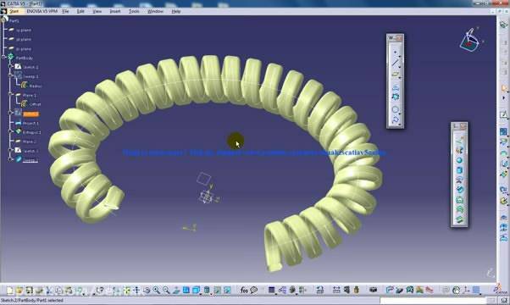510x305 pixels.
Task: Click the Pan icon
Action: tap(136, 290)
